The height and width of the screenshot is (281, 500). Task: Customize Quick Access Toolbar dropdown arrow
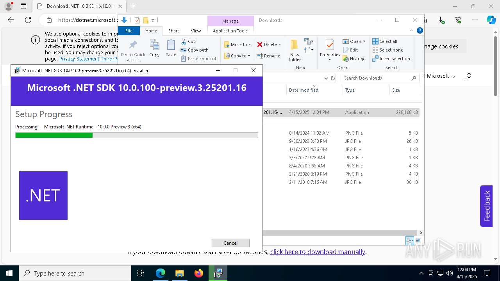[153, 20]
